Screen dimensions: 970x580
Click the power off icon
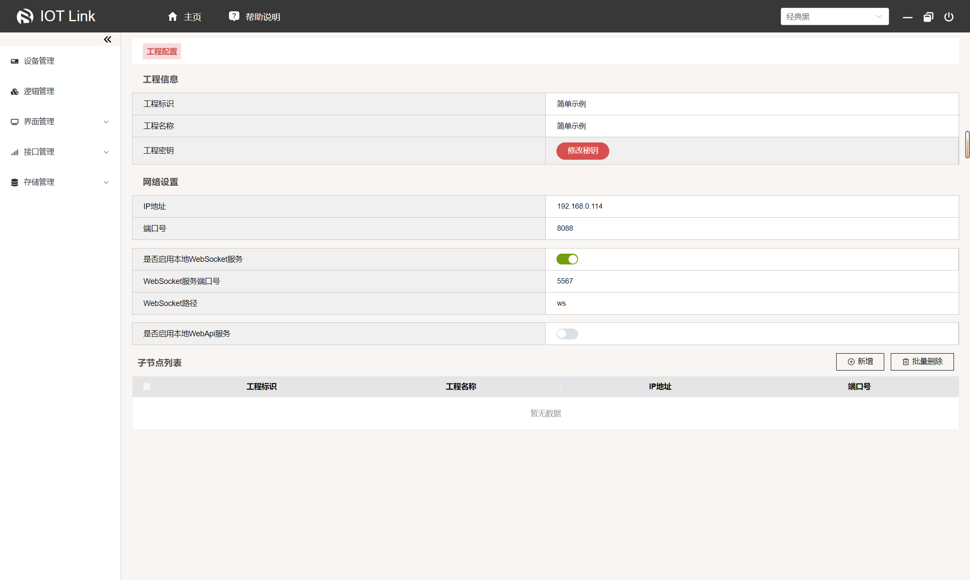point(949,17)
